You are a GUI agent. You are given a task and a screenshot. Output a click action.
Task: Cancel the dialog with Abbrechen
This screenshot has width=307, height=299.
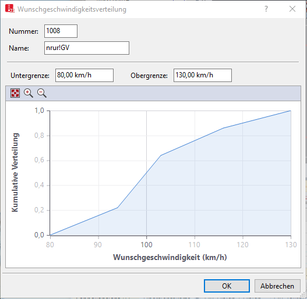click(277, 286)
